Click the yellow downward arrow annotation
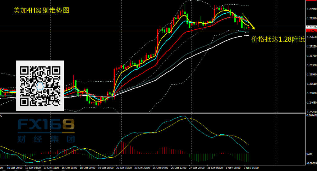 [x=248, y=21]
